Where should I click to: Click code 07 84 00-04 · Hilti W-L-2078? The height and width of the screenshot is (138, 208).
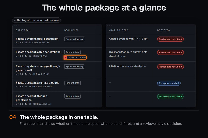tap(32, 74)
